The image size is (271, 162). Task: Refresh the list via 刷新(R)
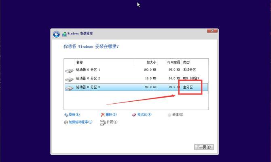(74, 115)
